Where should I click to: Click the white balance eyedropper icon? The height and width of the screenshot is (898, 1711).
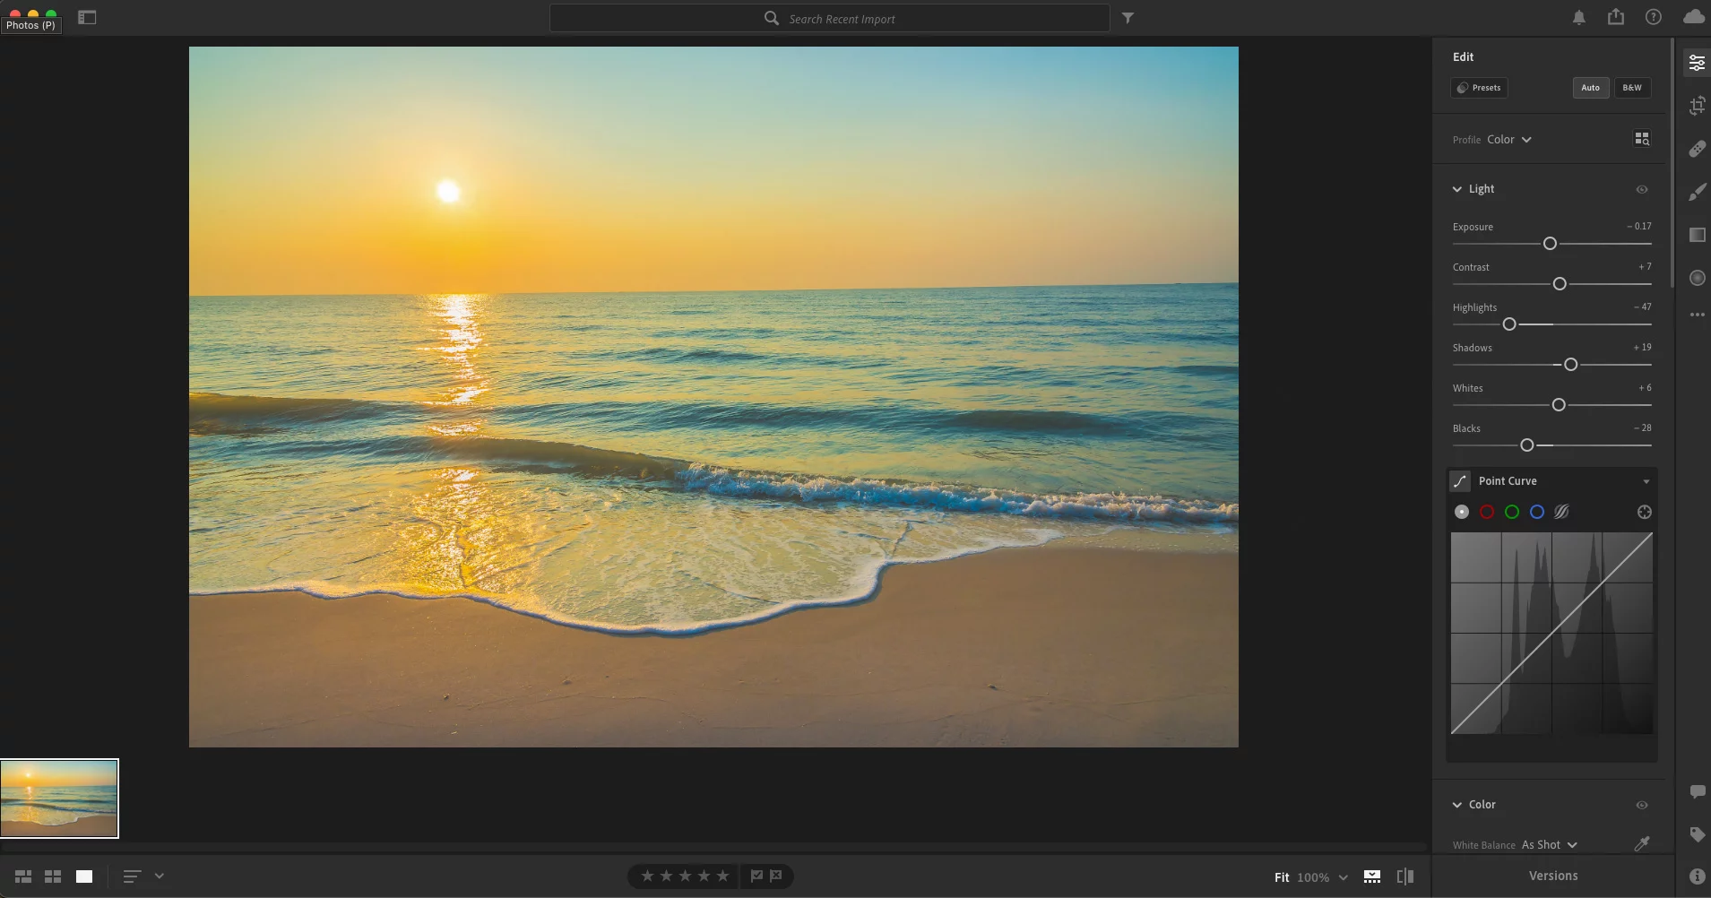click(1641, 844)
